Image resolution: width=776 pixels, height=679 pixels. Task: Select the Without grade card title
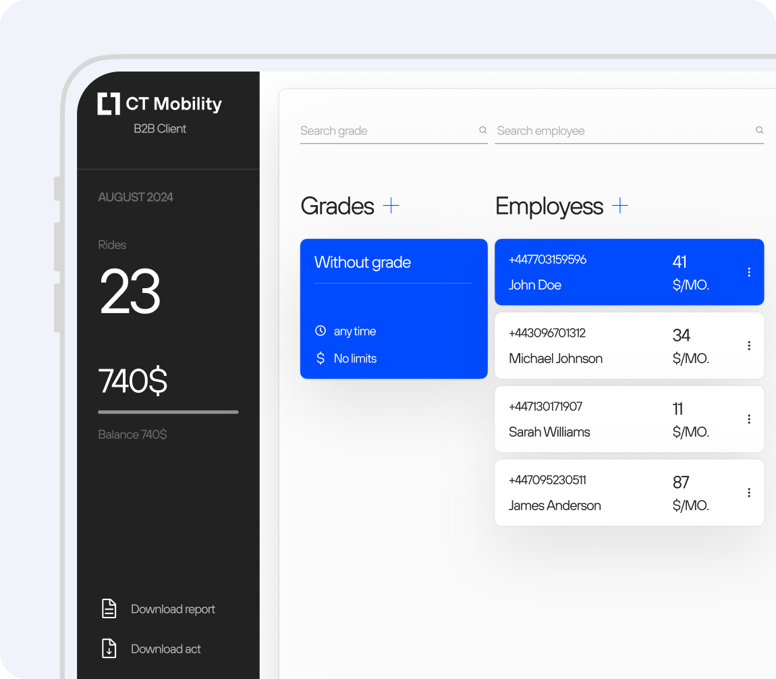362,263
